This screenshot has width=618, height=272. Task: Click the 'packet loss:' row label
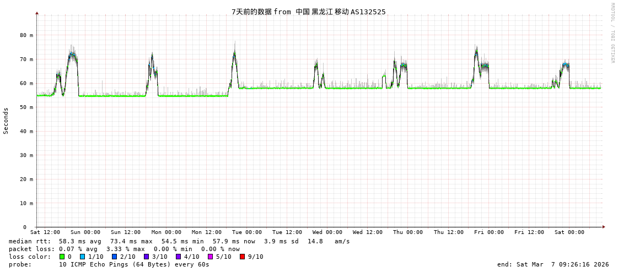point(31,249)
